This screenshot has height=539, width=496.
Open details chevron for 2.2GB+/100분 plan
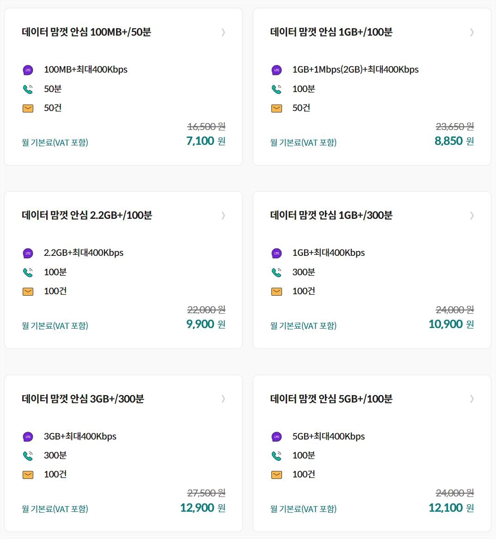223,216
